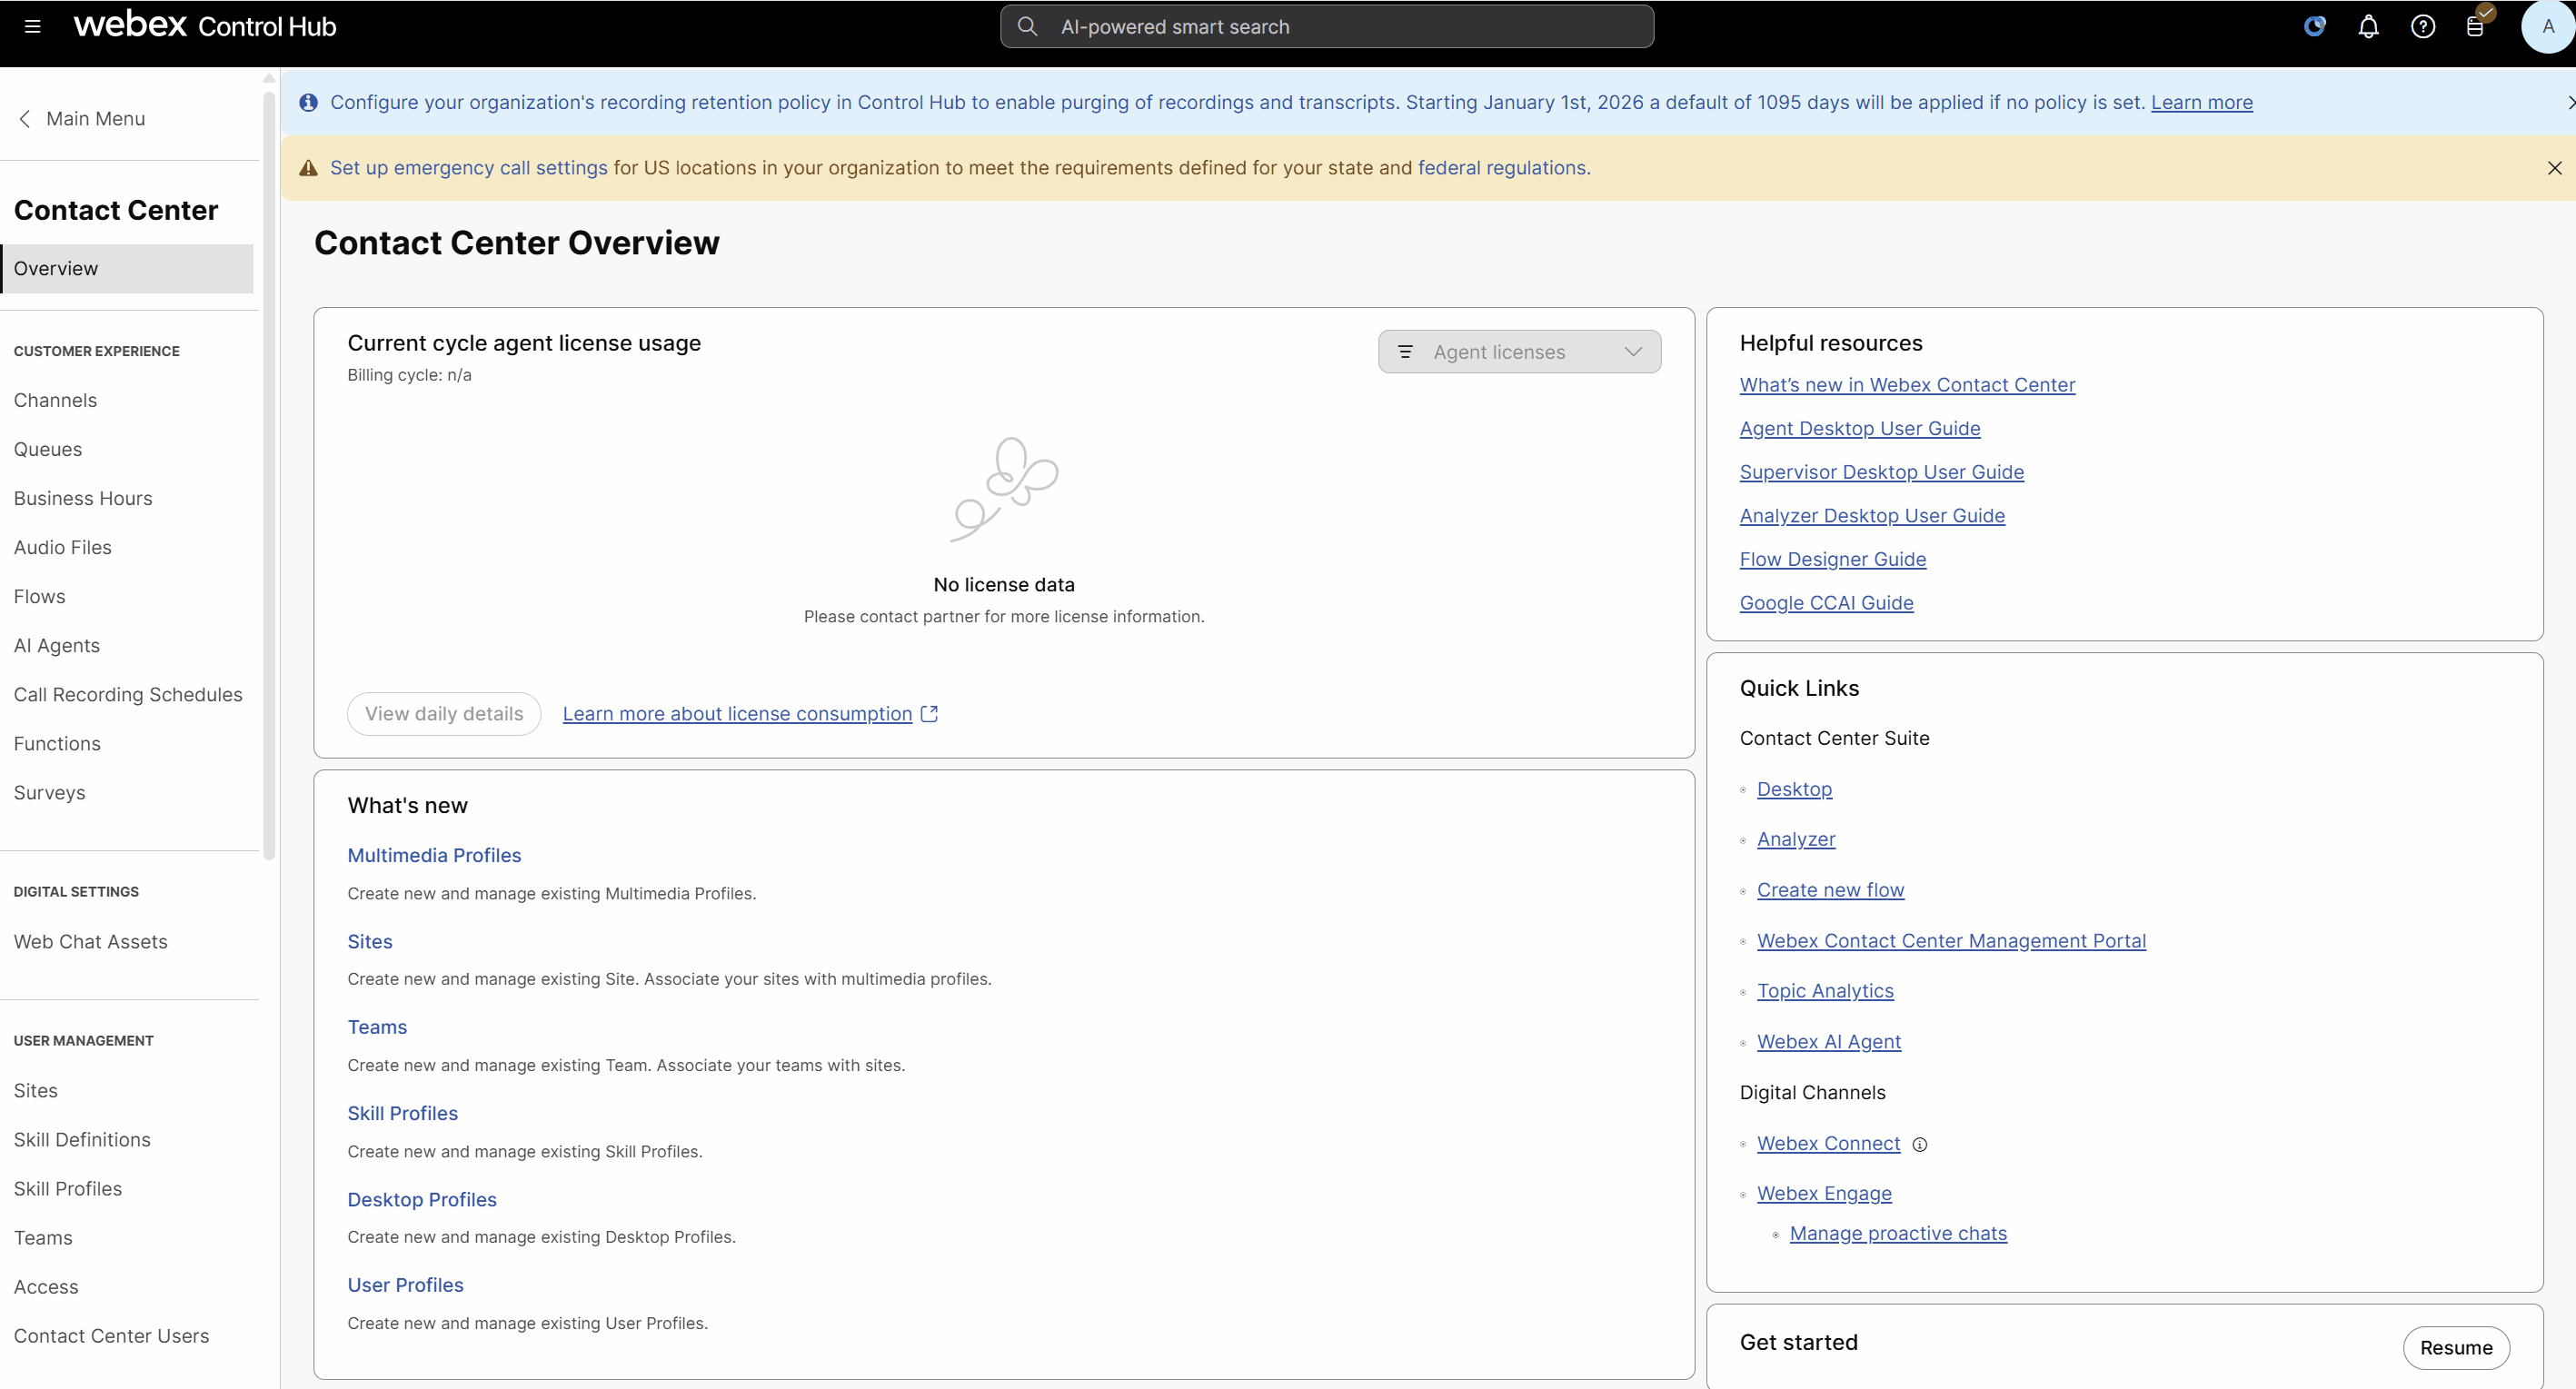
Task: Open Multimedia Profiles in What's new
Action: [434, 855]
